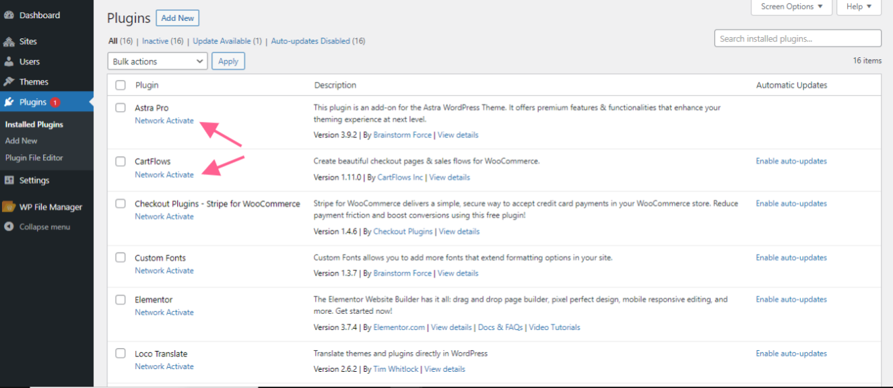
Task: Expand the Screen Options panel
Action: coord(792,7)
